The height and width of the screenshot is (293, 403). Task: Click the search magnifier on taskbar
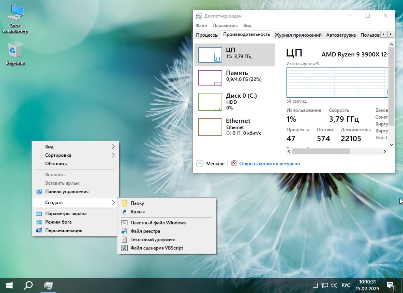pos(28,285)
